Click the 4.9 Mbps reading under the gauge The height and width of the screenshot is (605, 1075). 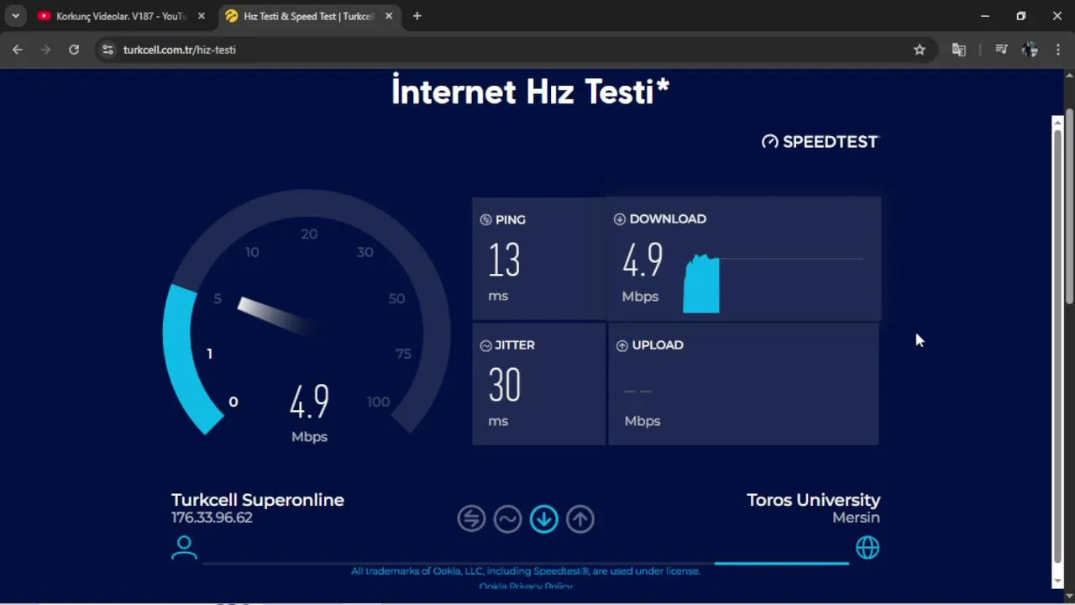pos(309,413)
